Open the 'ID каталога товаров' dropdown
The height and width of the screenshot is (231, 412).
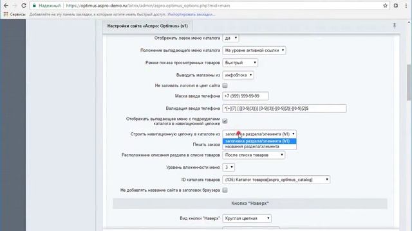pyautogui.click(x=276, y=180)
